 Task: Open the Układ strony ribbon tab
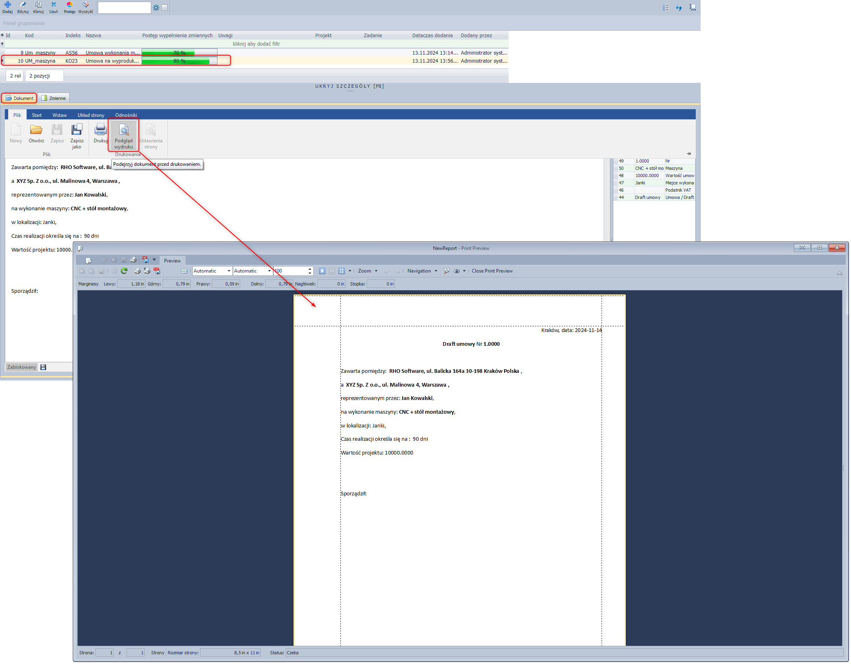pos(91,115)
